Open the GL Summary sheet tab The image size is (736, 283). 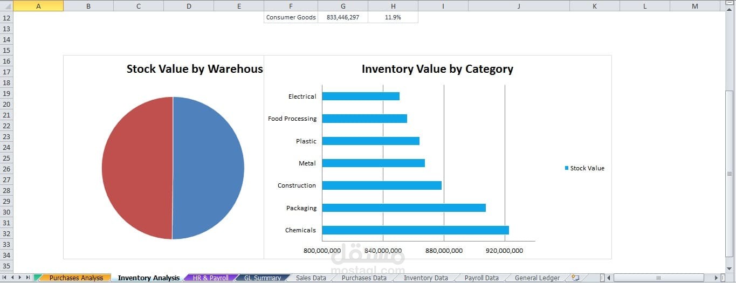point(262,278)
